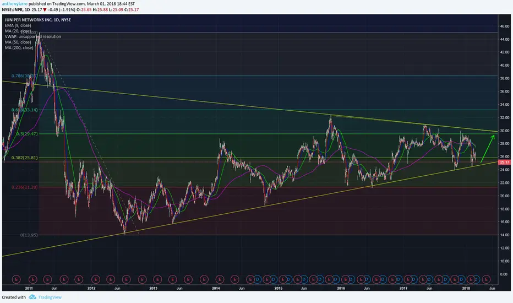Click the 0.236(21.28) Fibonacci level label
The width and height of the screenshot is (513, 303).
[x=25, y=187]
